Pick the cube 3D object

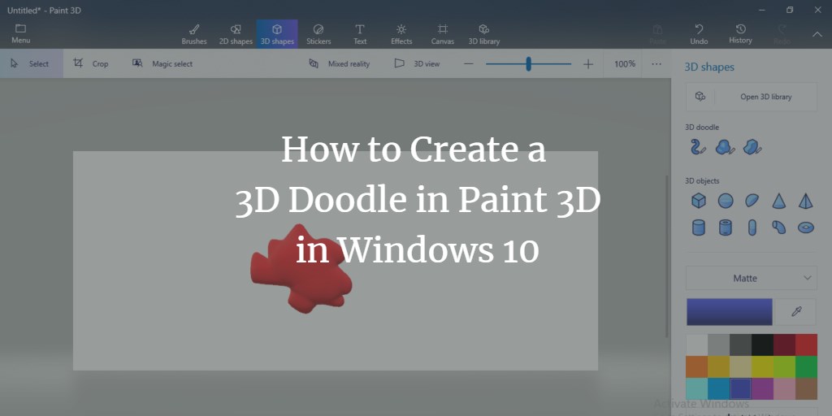[699, 201]
